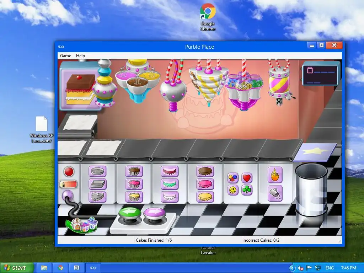Return to Purble Place village icon
364x273 pixels.
click(x=82, y=225)
